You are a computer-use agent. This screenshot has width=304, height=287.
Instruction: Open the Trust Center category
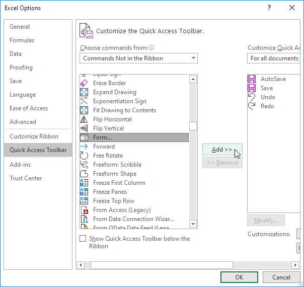pyautogui.click(x=26, y=178)
